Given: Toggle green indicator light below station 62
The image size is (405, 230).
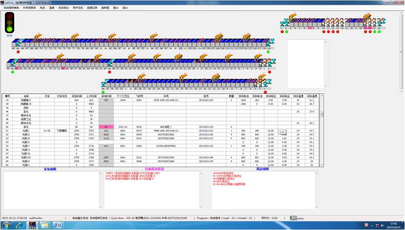Looking at the screenshot, I should tap(12, 72).
